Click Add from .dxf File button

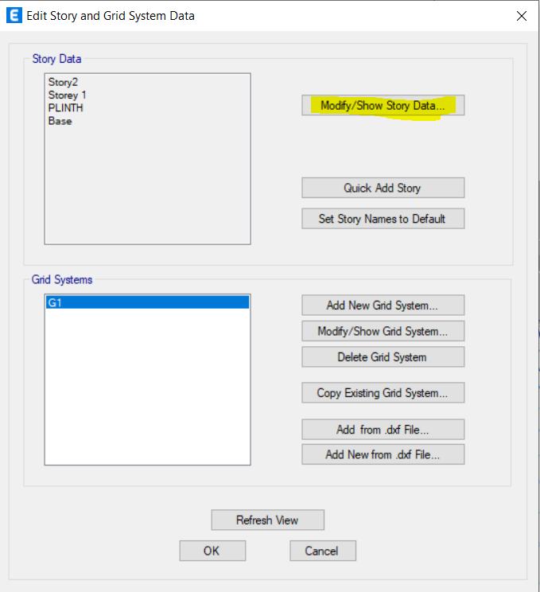383,430
